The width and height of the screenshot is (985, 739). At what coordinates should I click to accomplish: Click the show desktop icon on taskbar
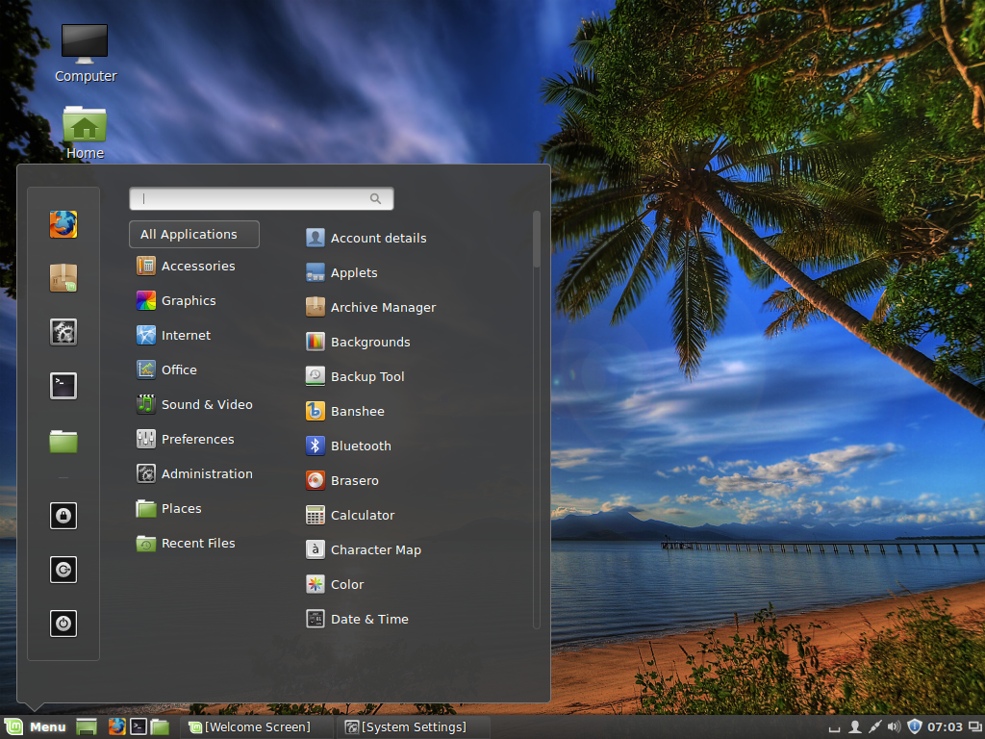pos(86,726)
